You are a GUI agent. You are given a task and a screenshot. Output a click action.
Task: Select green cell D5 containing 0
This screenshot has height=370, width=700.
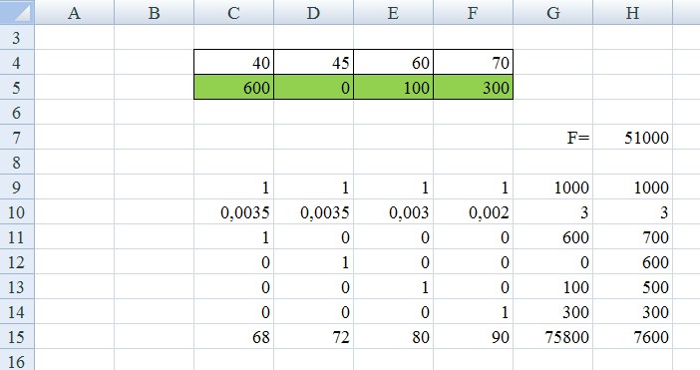click(x=313, y=87)
